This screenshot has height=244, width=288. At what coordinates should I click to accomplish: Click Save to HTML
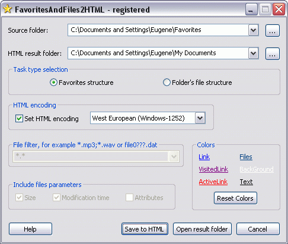pyautogui.click(x=145, y=229)
